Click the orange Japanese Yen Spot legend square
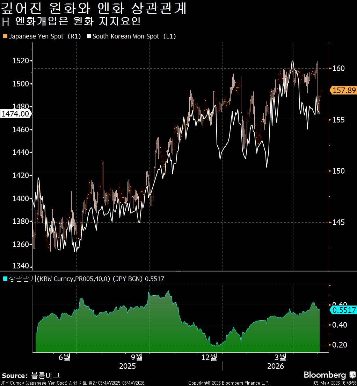357x386 pixels. click(x=5, y=36)
